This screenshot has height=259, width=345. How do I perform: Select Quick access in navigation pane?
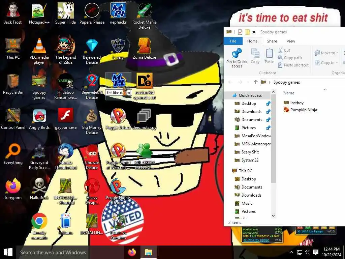point(250,95)
